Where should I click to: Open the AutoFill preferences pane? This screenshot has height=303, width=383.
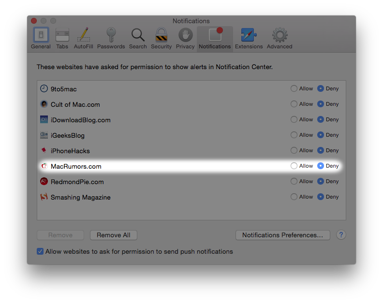[x=83, y=38]
